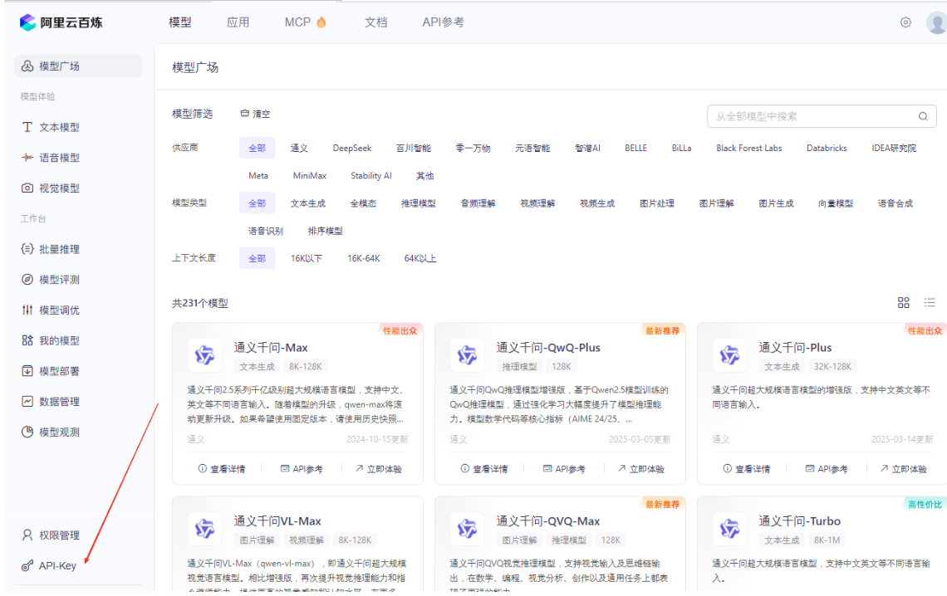Expand the 其他 supplier option
947x596 pixels.
(x=423, y=175)
